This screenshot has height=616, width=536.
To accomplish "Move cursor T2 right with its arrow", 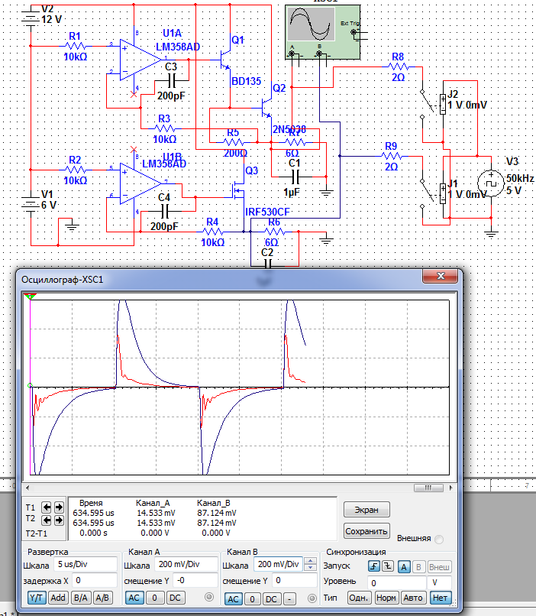I will (x=59, y=520).
